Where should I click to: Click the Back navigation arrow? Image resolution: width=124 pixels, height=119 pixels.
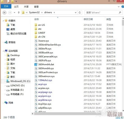5,13
